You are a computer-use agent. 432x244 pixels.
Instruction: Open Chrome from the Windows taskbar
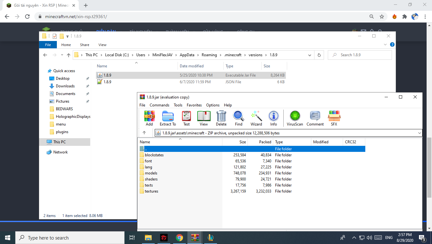click(179, 238)
